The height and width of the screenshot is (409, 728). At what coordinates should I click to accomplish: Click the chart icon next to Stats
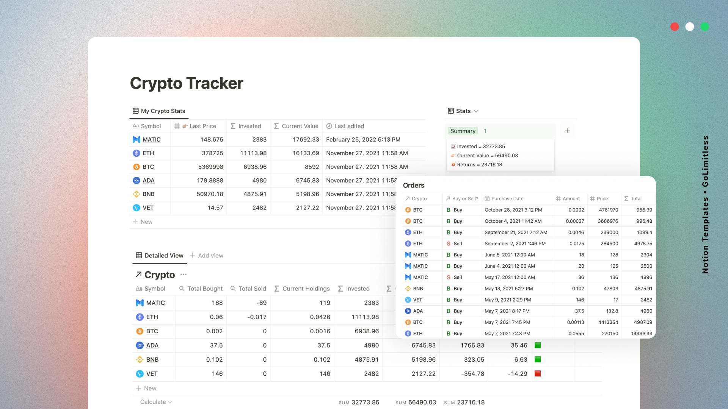click(451, 111)
